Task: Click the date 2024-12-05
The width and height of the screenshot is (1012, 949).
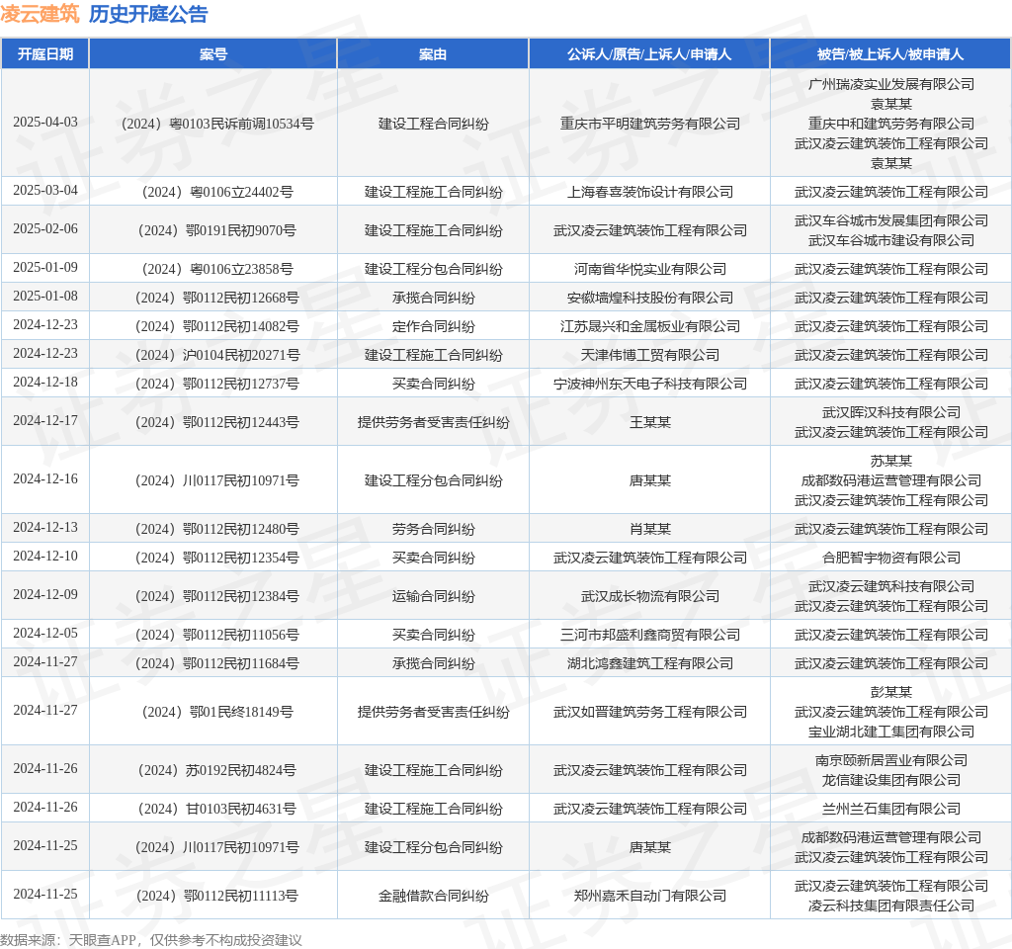Action: pos(45,634)
